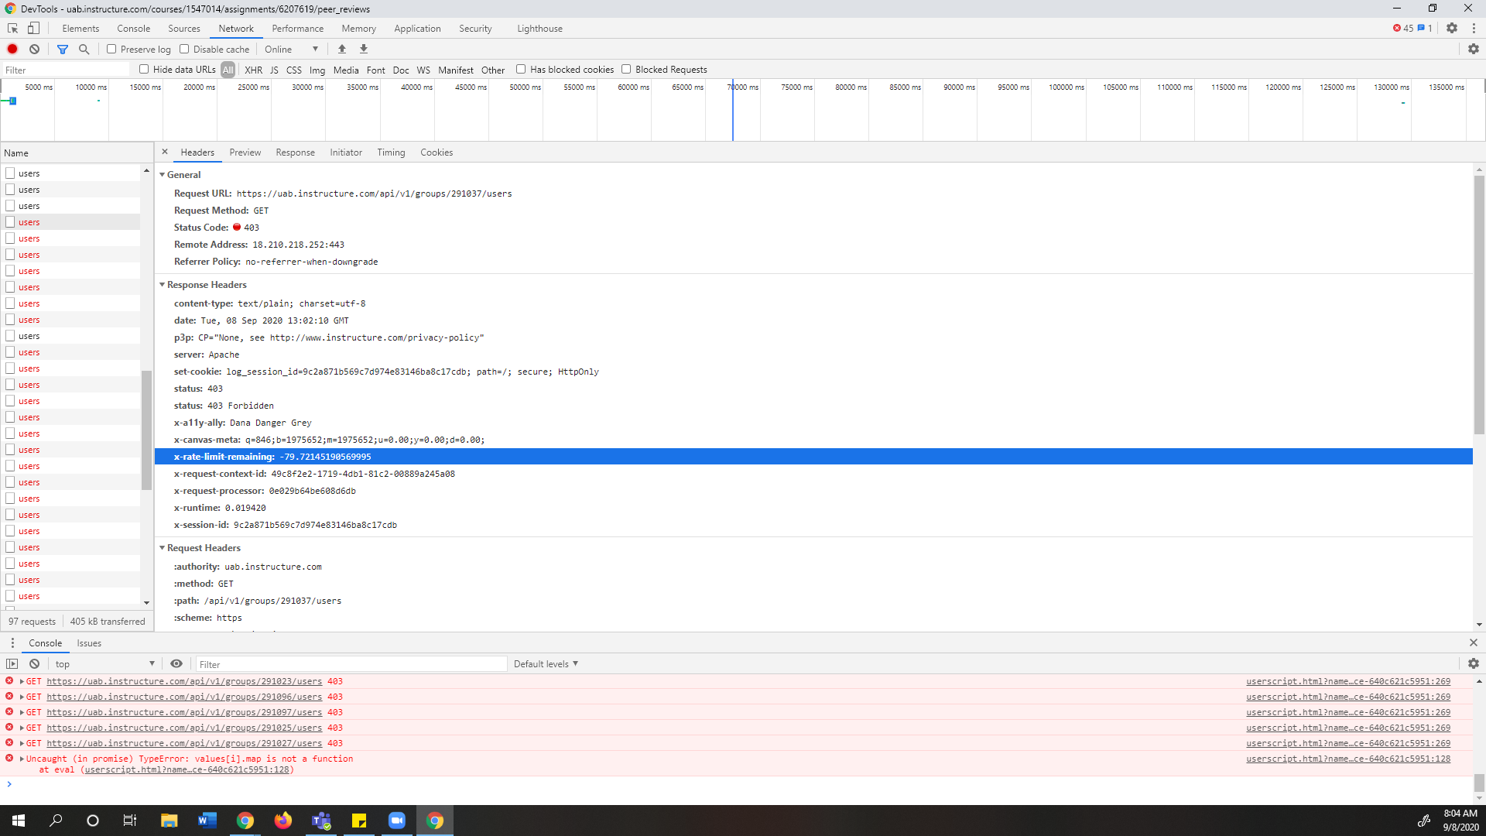
Task: Click the 403 error URL for groups/291097/users
Action: pos(185,711)
